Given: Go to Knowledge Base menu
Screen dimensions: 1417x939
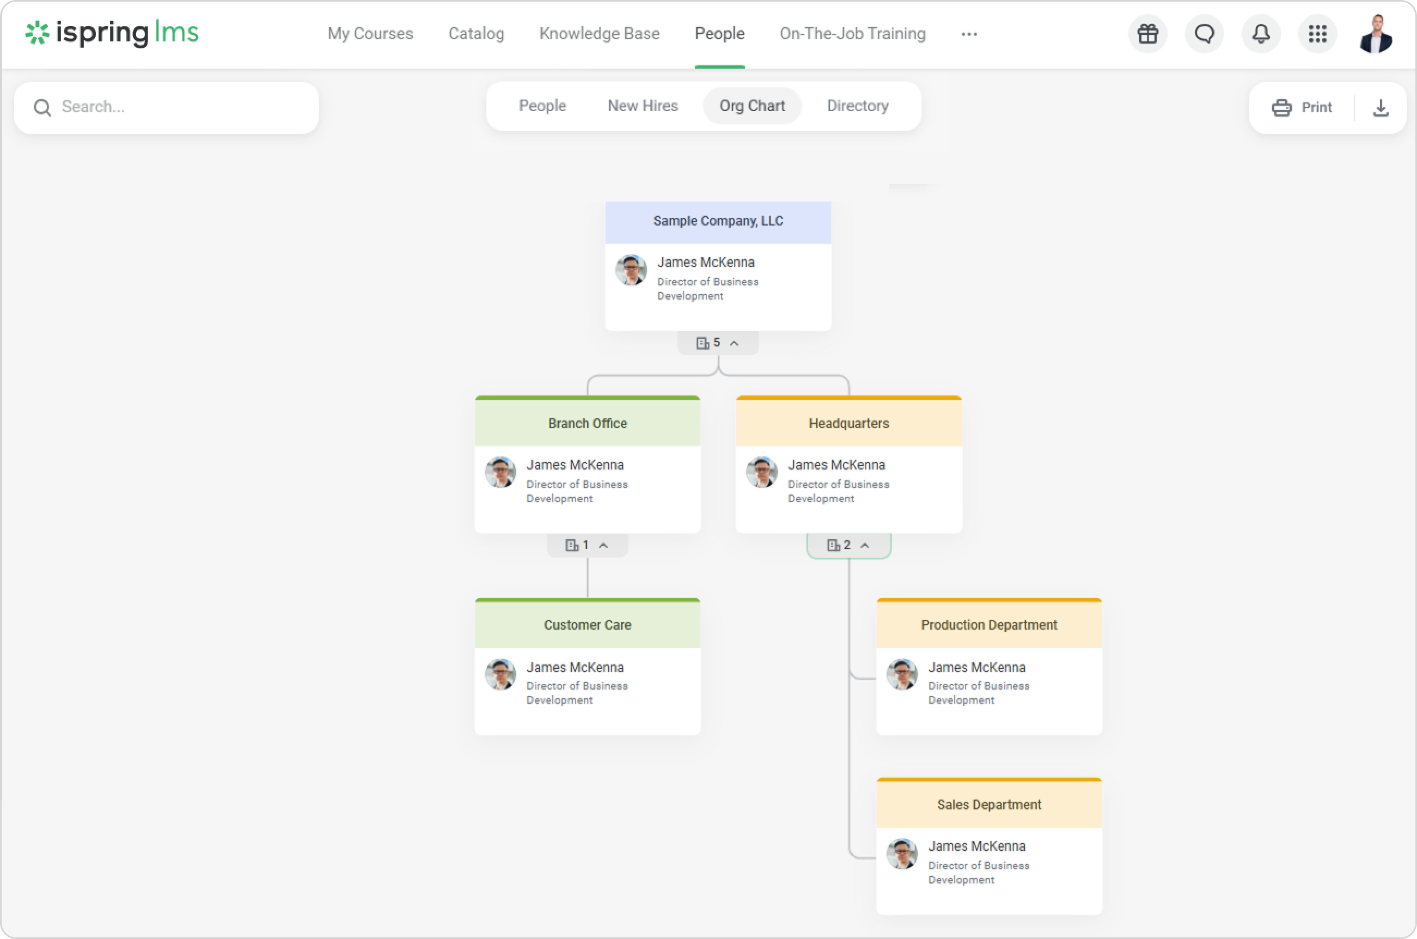Looking at the screenshot, I should pyautogui.click(x=599, y=34).
